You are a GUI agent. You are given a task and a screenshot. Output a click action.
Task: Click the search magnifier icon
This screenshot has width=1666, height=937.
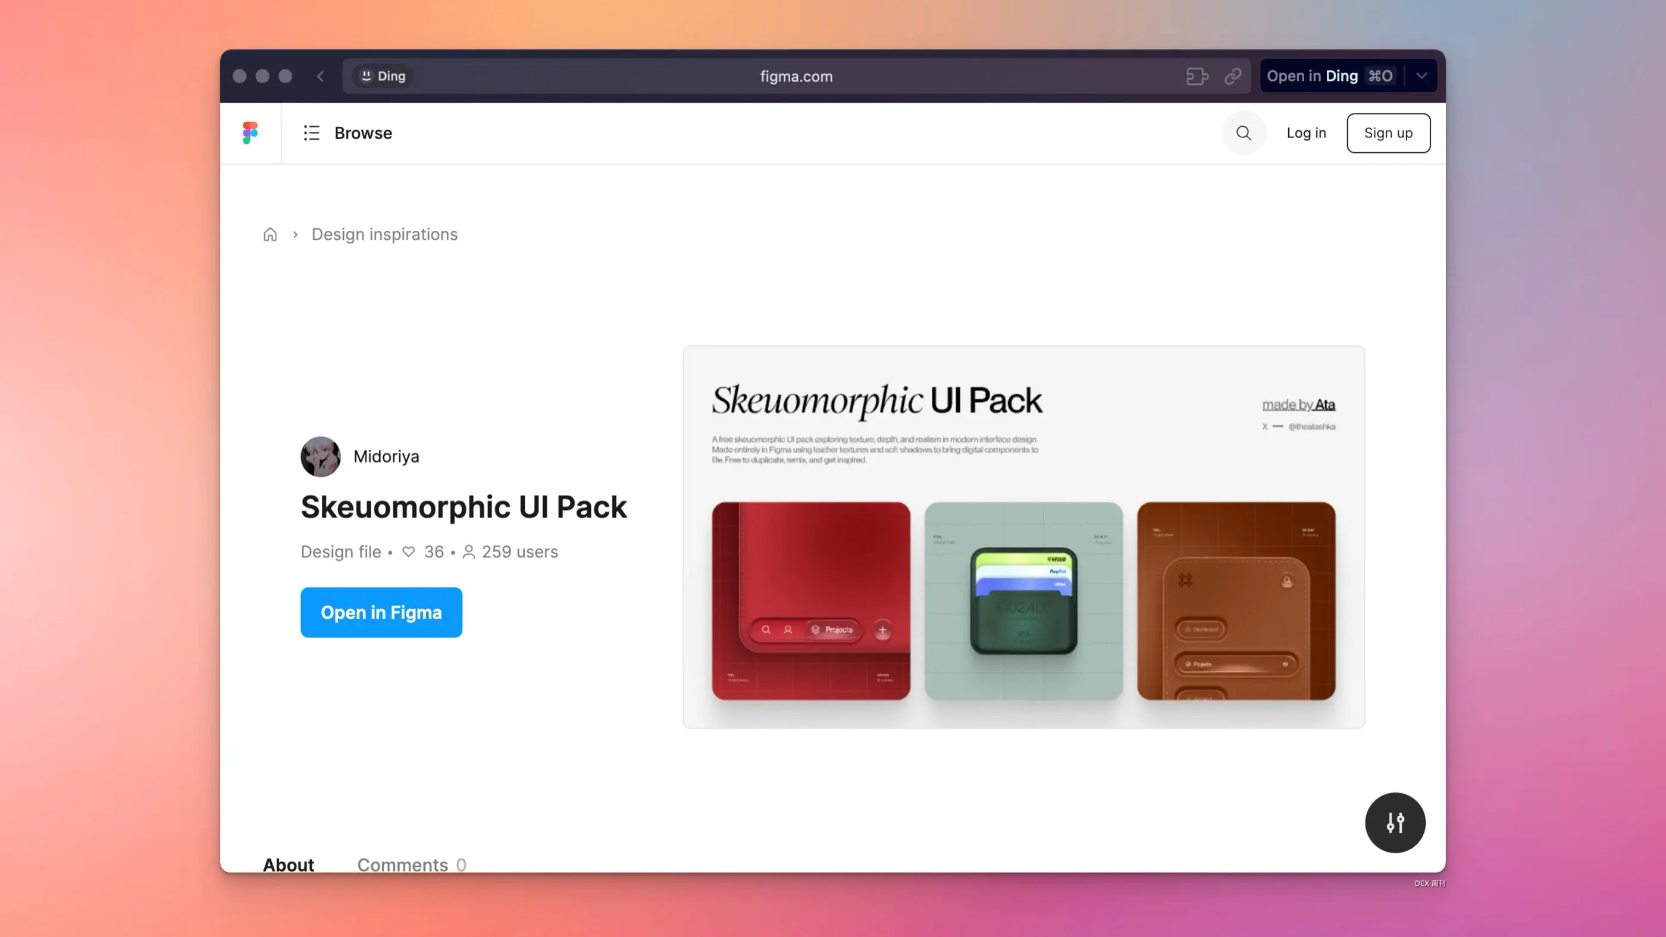(x=1243, y=133)
